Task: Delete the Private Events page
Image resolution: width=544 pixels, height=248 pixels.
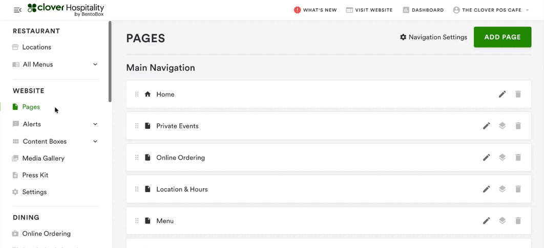Action: coord(518,126)
